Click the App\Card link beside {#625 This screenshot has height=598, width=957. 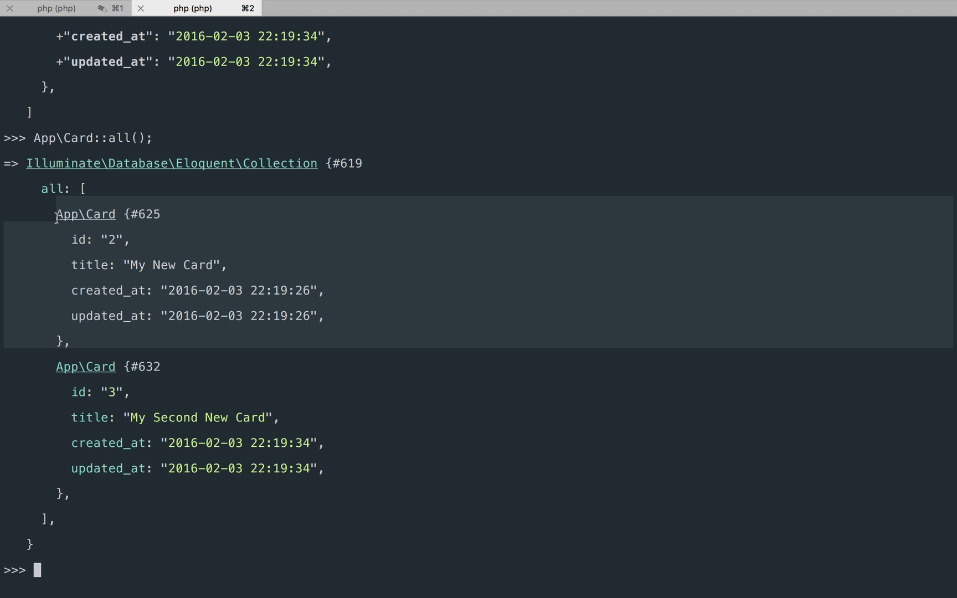click(86, 214)
